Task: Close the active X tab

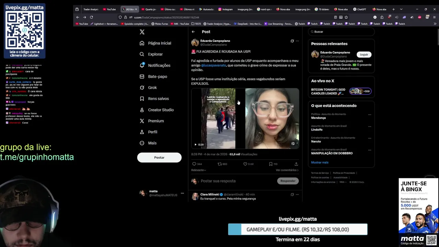Action: (x=136, y=9)
